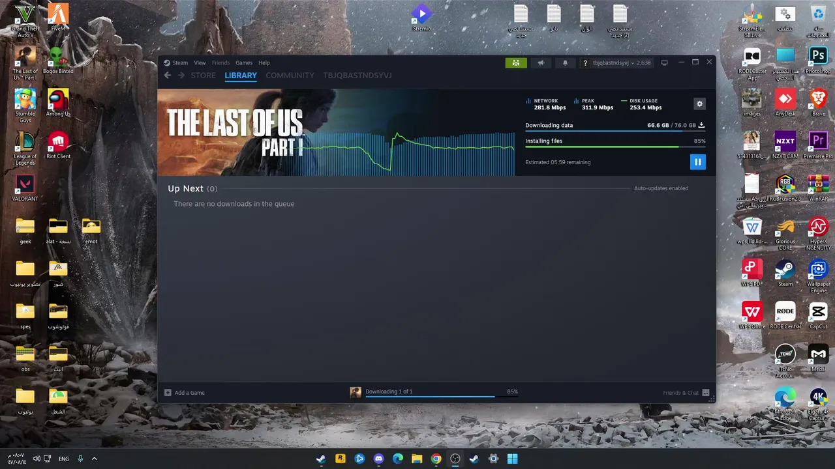This screenshot has height=469, width=835.
Task: Open Medal desktop shortcut
Action: pos(818,358)
